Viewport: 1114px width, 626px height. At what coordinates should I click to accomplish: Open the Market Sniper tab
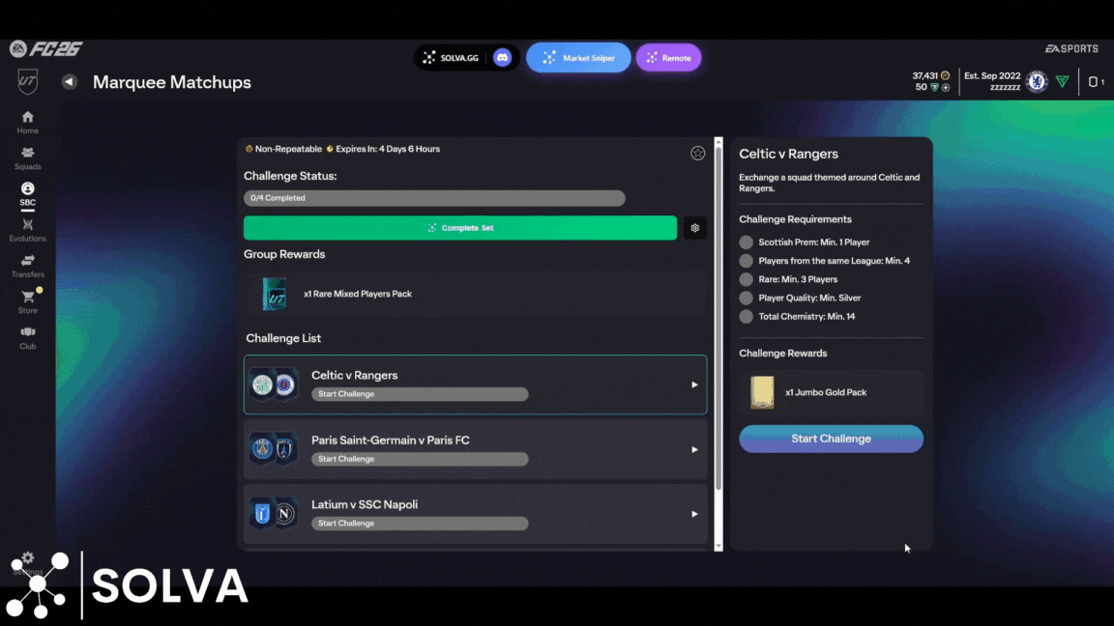click(x=578, y=58)
